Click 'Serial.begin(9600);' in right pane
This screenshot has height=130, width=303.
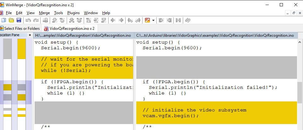pos(172,48)
